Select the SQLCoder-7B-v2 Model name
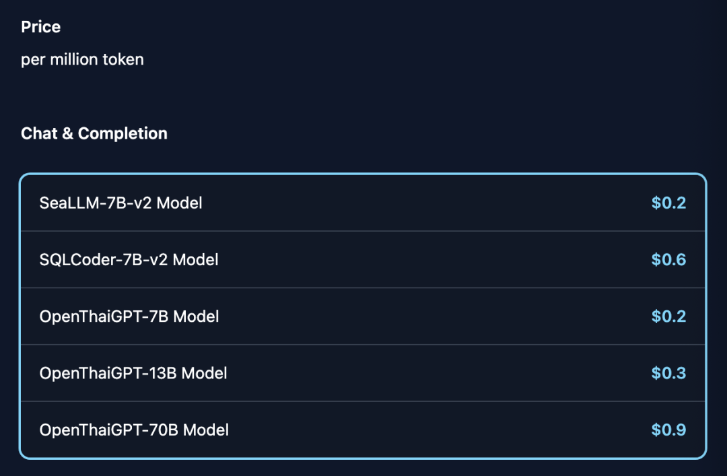Screen dimensions: 727x476 coord(129,259)
